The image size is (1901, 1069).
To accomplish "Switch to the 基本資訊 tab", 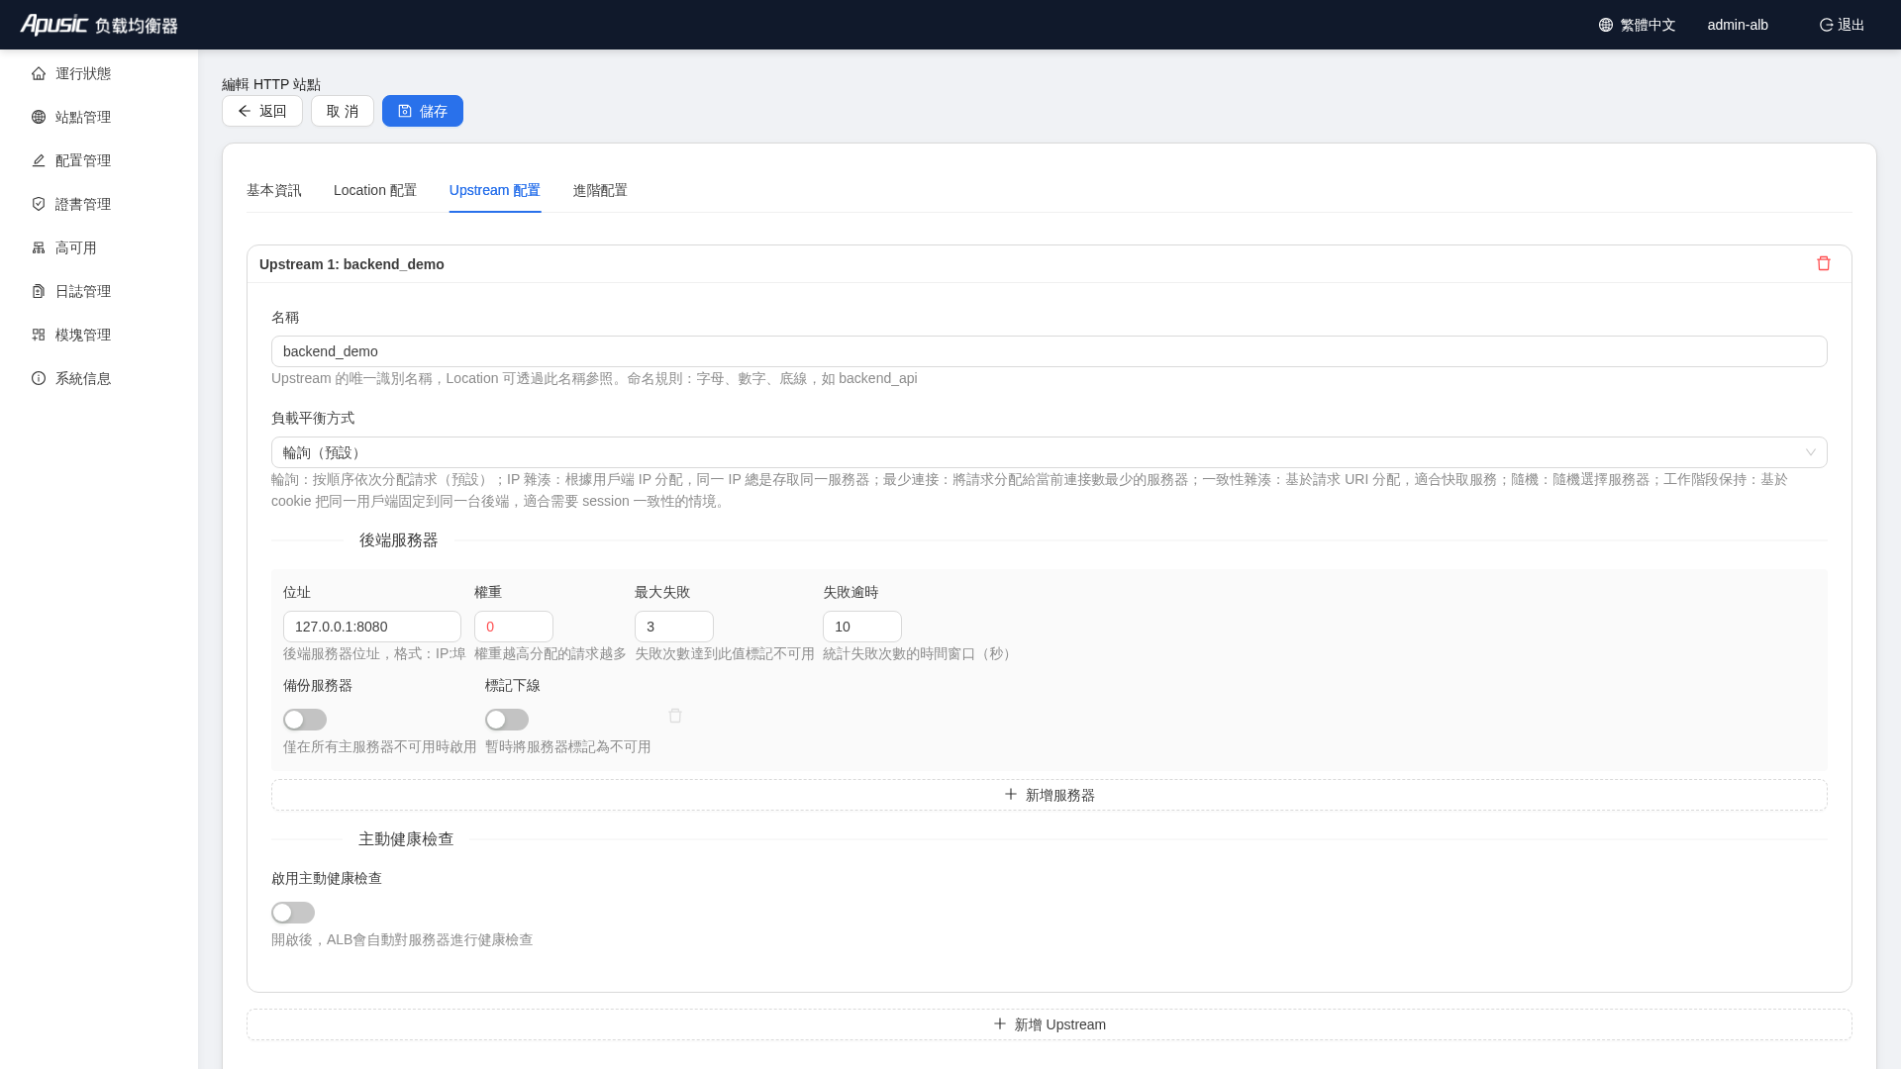I will coord(274,190).
